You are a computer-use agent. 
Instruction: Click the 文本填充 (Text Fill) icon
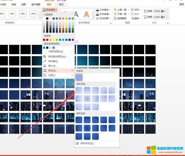[97, 10]
